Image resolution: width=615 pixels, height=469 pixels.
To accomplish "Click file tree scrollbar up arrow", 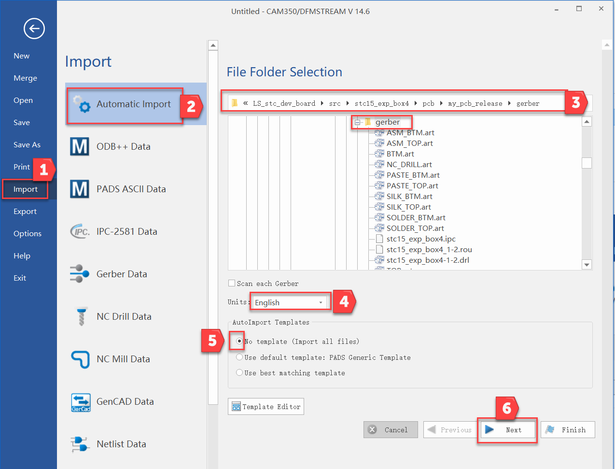I will click(587, 122).
